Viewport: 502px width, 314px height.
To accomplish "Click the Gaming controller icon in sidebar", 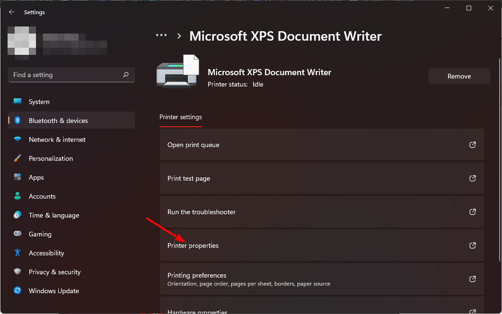I will tap(18, 234).
